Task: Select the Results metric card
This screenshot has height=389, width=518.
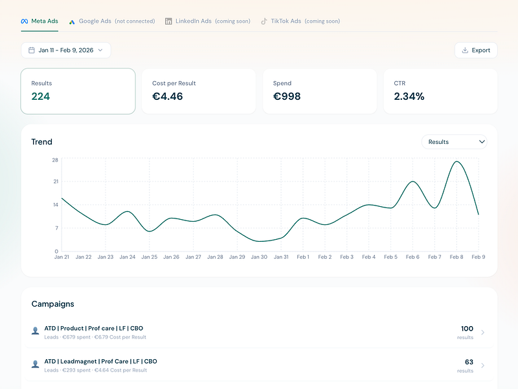Action: (78, 91)
